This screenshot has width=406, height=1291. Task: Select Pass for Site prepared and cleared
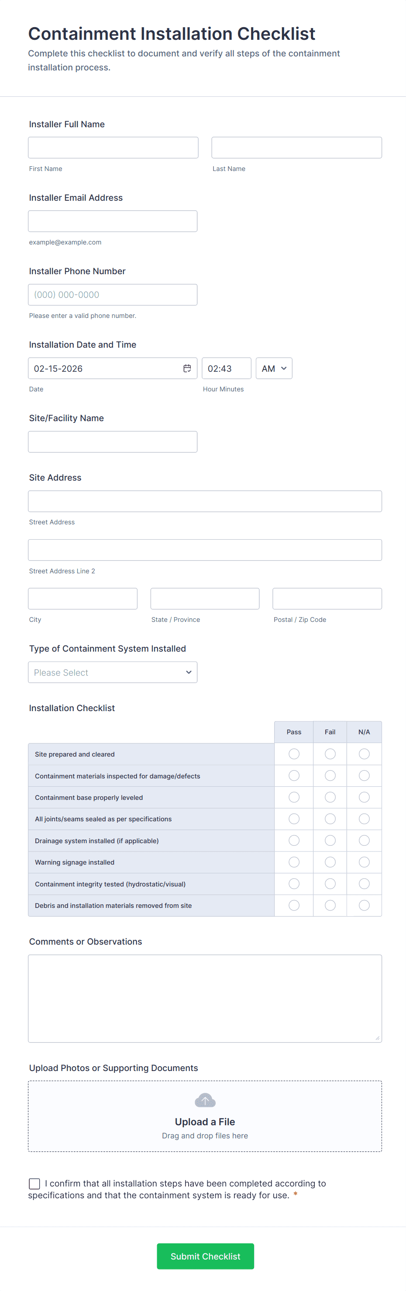pos(294,754)
